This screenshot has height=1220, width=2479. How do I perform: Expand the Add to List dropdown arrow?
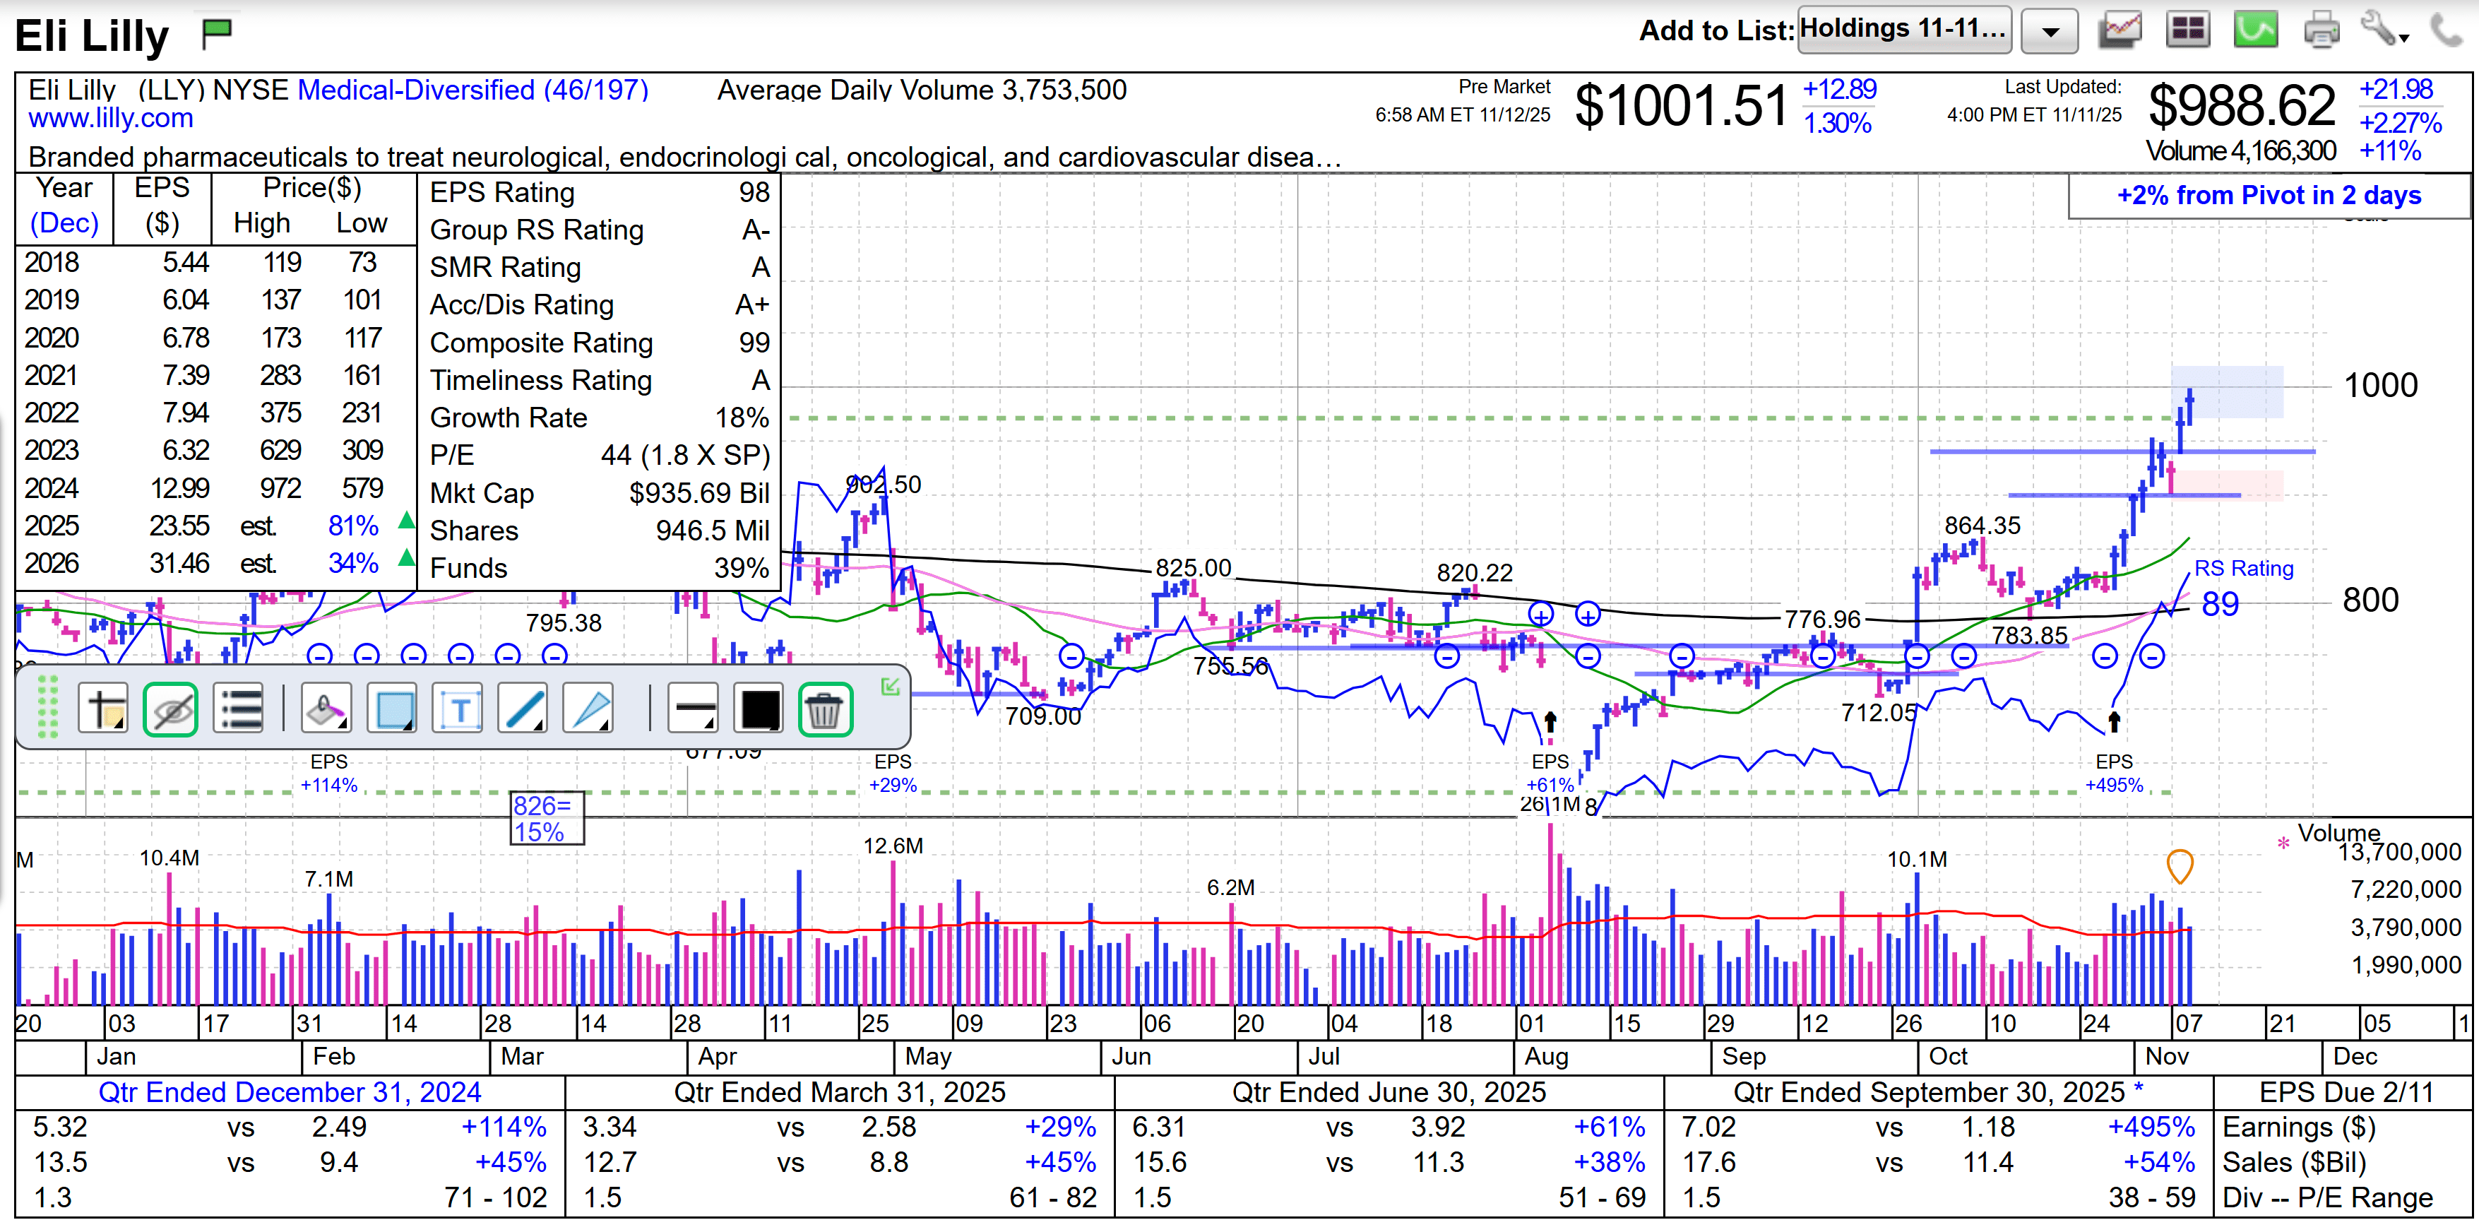click(x=2050, y=32)
